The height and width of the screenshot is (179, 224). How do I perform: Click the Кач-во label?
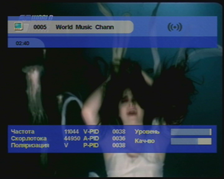tap(144, 141)
